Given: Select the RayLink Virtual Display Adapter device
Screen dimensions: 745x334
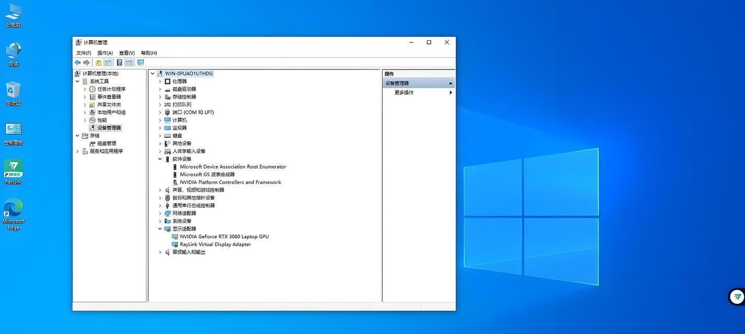Looking at the screenshot, I should pos(215,243).
